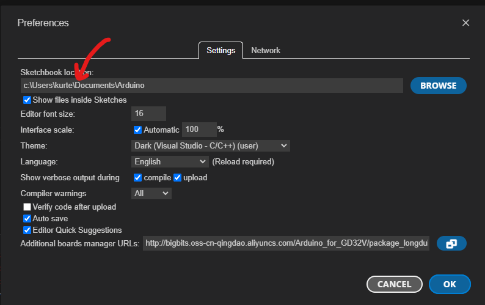Click the BROWSE button for sketchbook location
Screen dimensions: 485x305
pos(438,86)
